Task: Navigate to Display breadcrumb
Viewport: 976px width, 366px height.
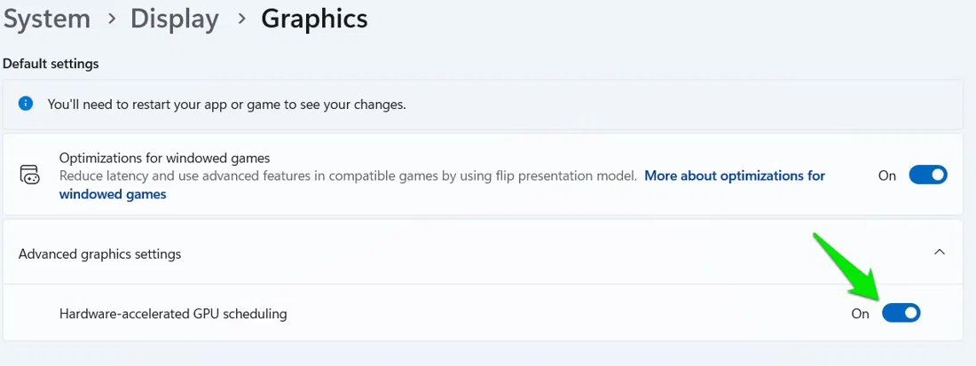Action: [x=175, y=19]
